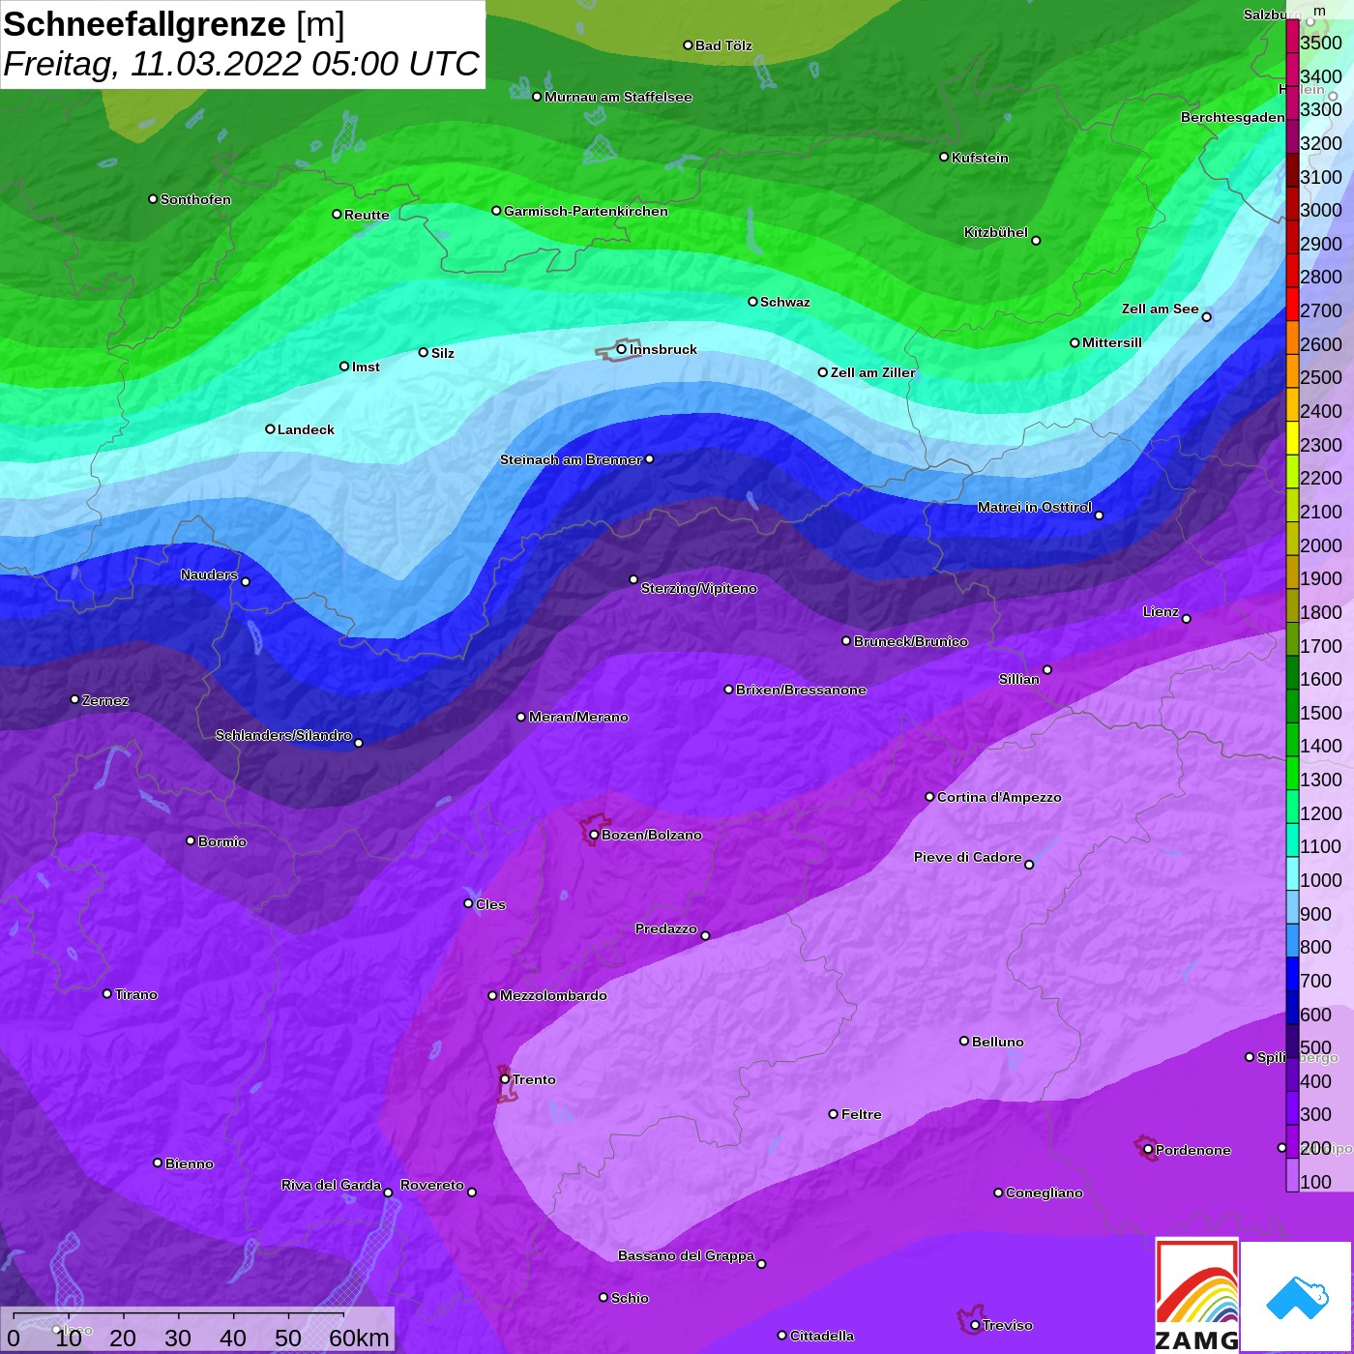Click the 0–60 km distance scale bar
The height and width of the screenshot is (1354, 1354).
[198, 1330]
